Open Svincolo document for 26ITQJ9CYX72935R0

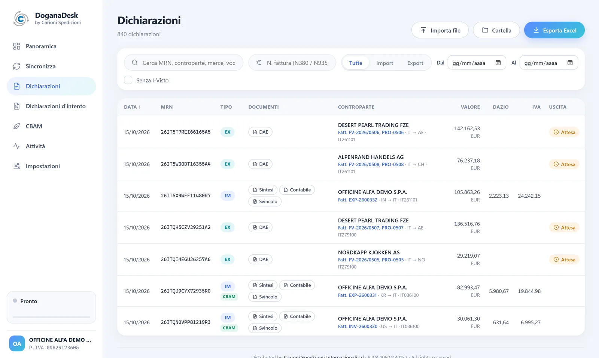[265, 297]
